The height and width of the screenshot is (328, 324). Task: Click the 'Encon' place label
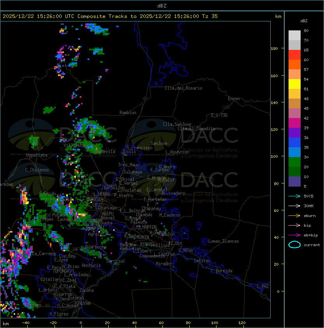(x=234, y=99)
